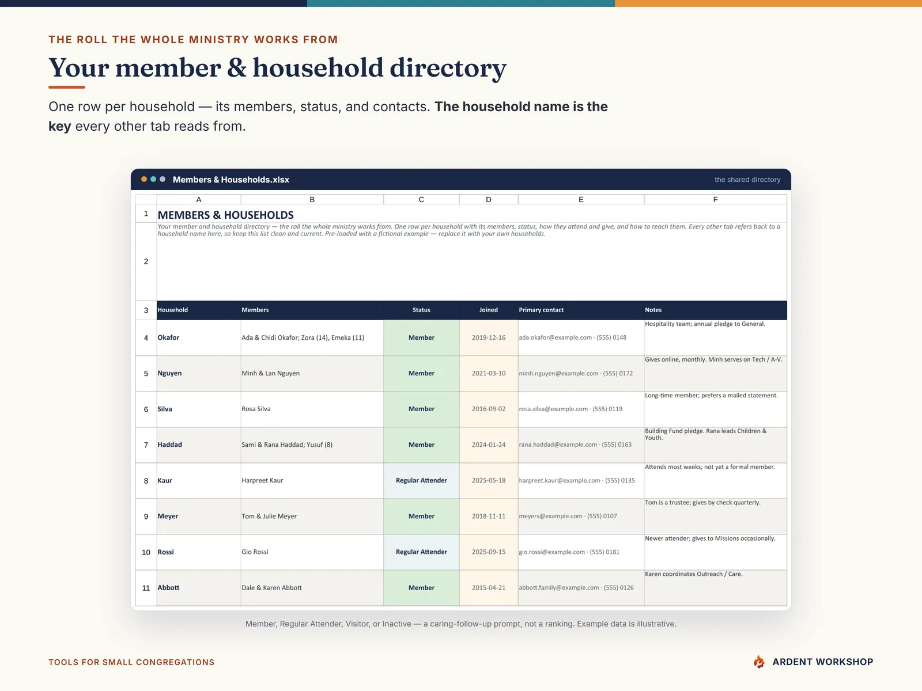Click the Gio Rossi members cell
922x691 pixels.
pyautogui.click(x=312, y=552)
